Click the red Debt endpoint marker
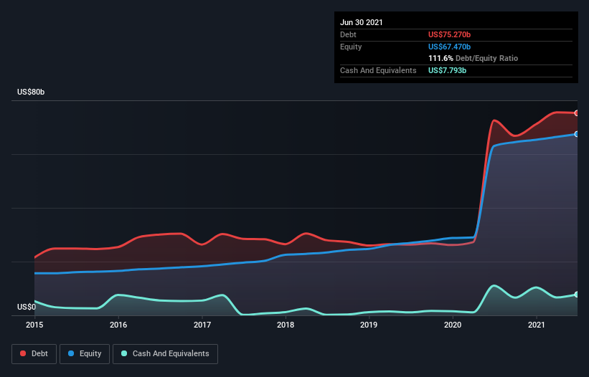The image size is (589, 377). click(x=577, y=113)
